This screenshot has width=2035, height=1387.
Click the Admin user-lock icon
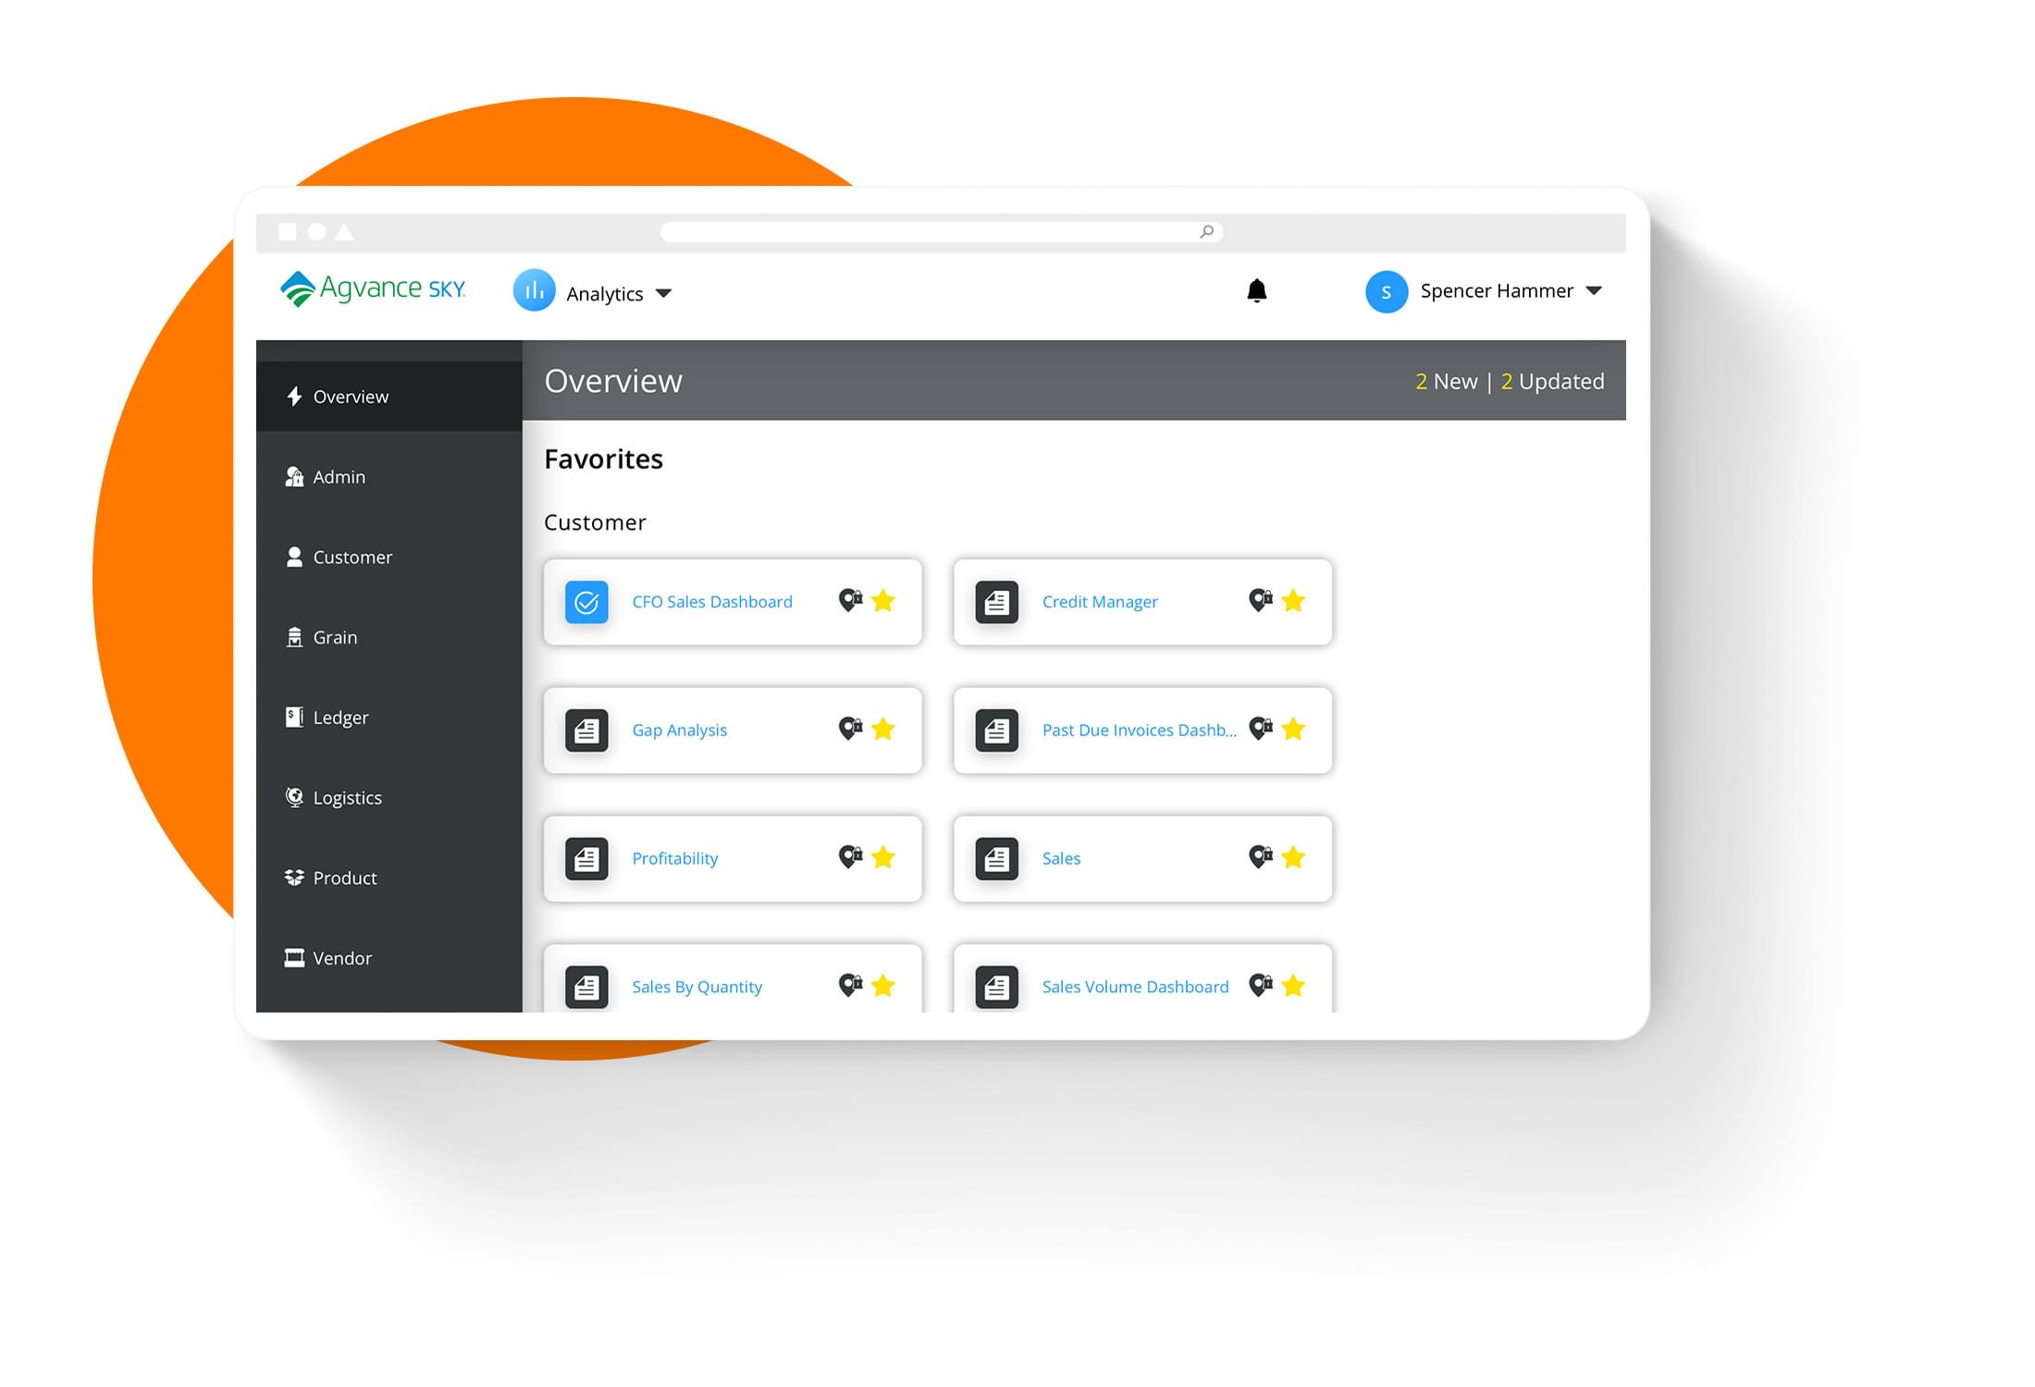[294, 477]
